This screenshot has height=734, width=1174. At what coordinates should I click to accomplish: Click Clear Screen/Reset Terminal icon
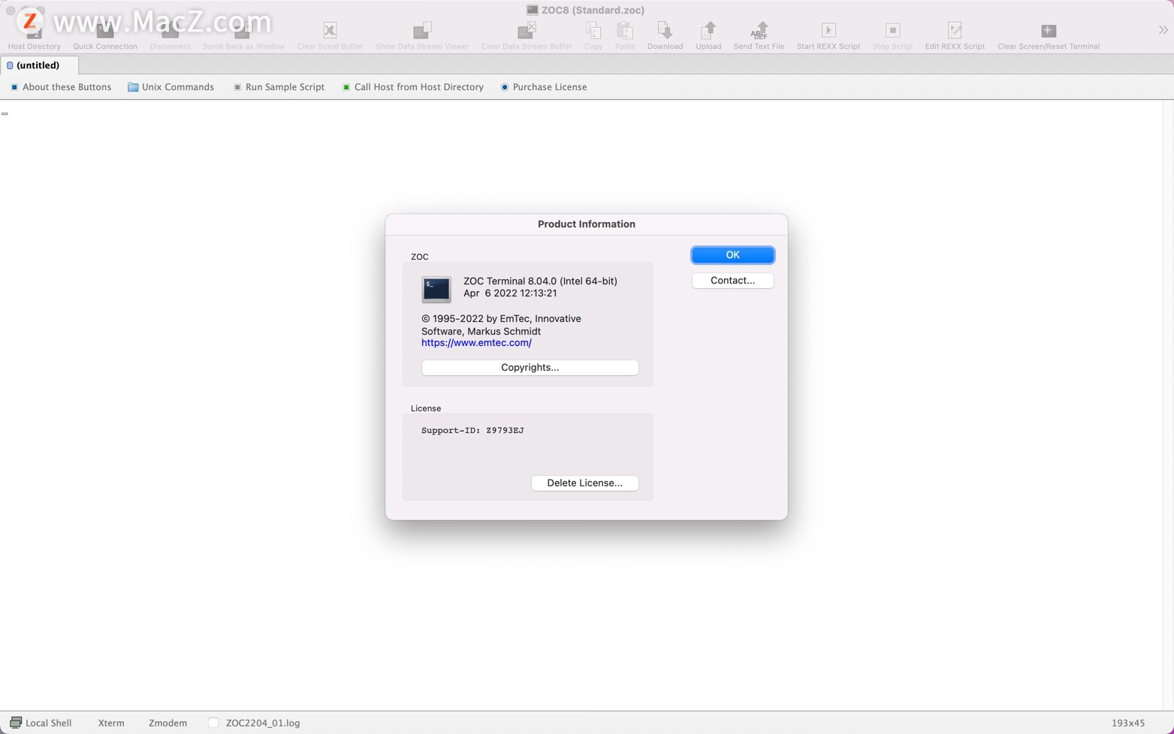pos(1049,31)
